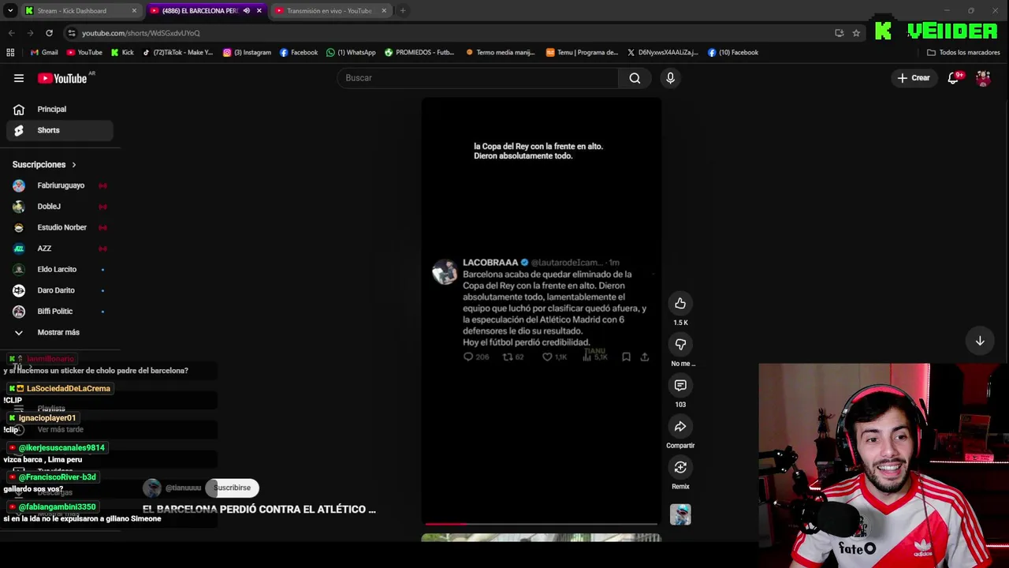The image size is (1009, 568).
Task: Reload the page
Action: (49, 33)
